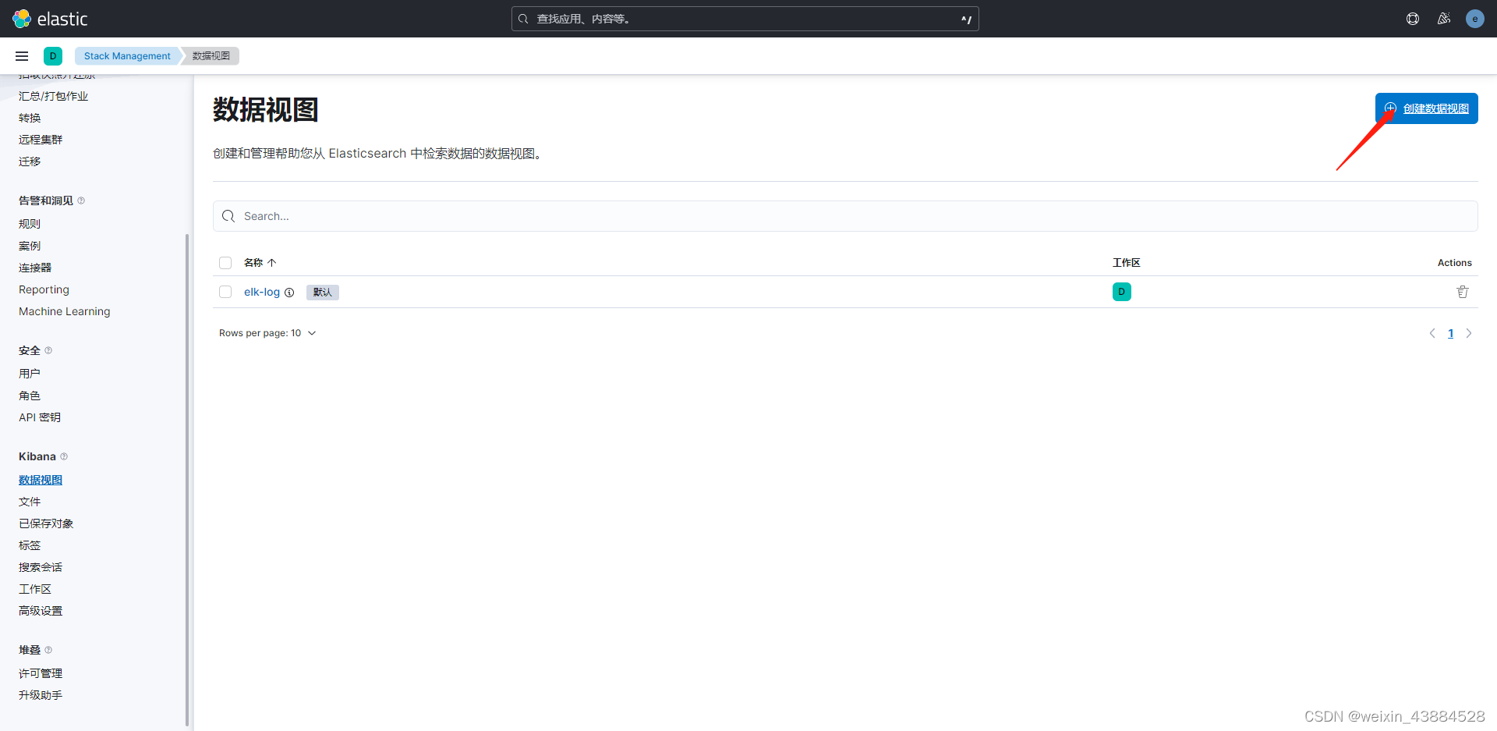Open 工作区 in sidebar
Image resolution: width=1497 pixels, height=731 pixels.
[x=35, y=589]
